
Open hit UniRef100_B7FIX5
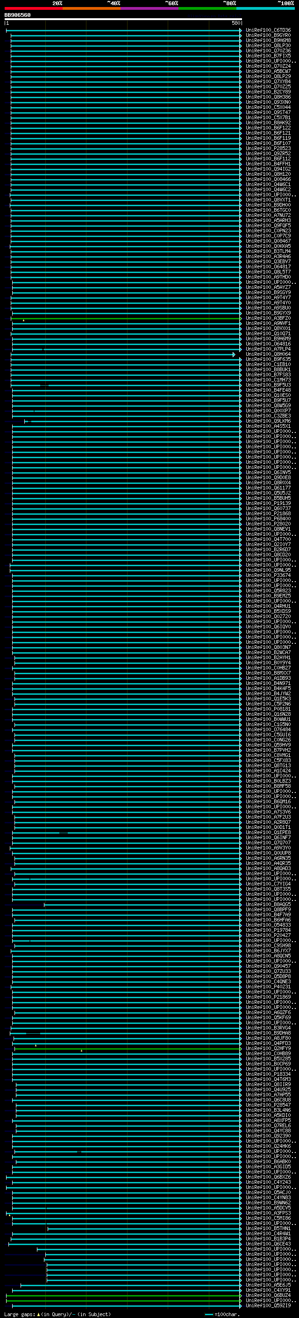[x=268, y=56]
